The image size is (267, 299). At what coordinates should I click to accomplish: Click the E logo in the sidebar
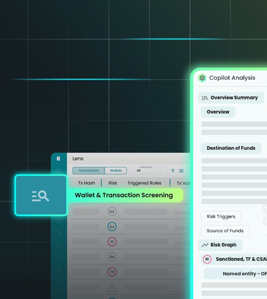coord(59,158)
